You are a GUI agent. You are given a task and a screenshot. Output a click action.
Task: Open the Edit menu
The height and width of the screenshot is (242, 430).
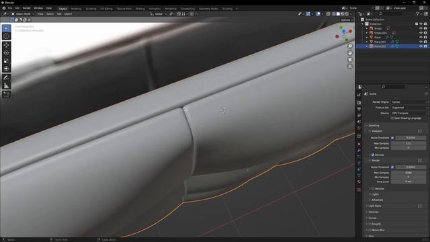click(17, 8)
